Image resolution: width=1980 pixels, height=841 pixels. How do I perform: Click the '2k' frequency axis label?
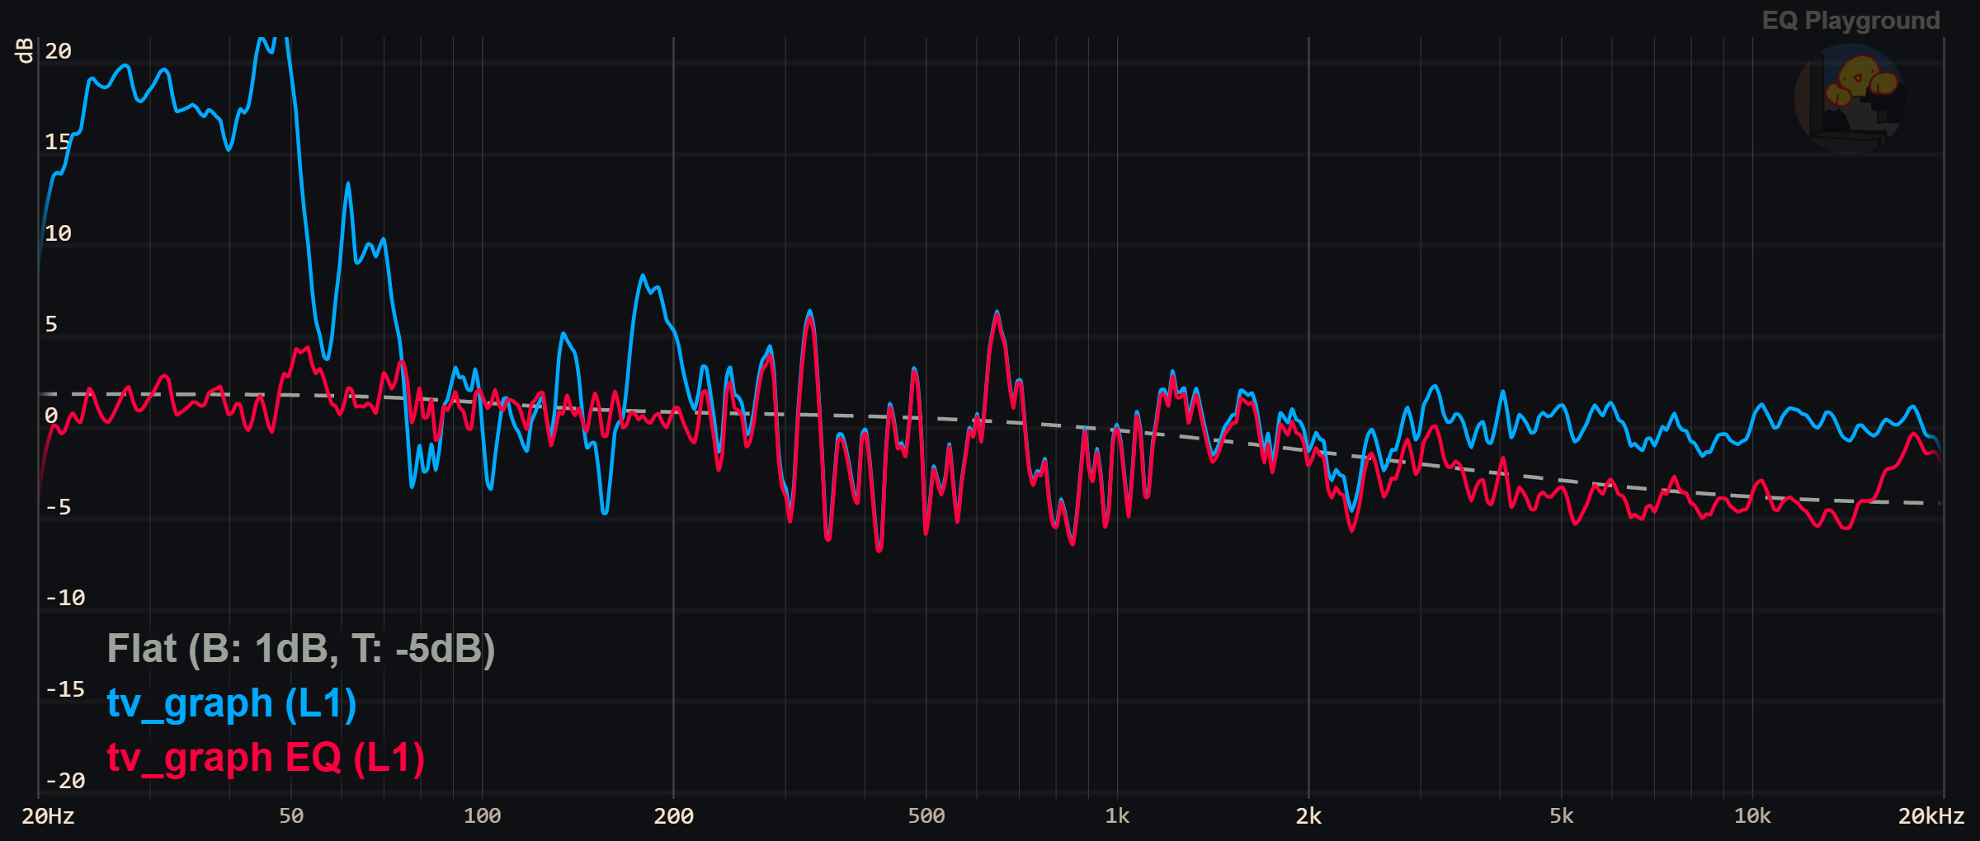point(1308,816)
